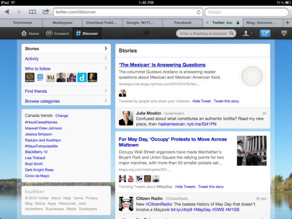
Task: Select the Discover tab in Twitter's bar
Action: pos(87,33)
